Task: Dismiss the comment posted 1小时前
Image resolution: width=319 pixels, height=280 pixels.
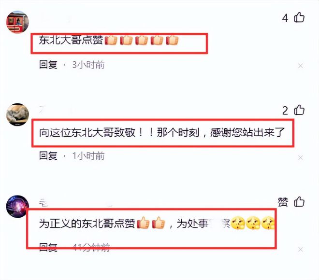Action: [x=301, y=158]
